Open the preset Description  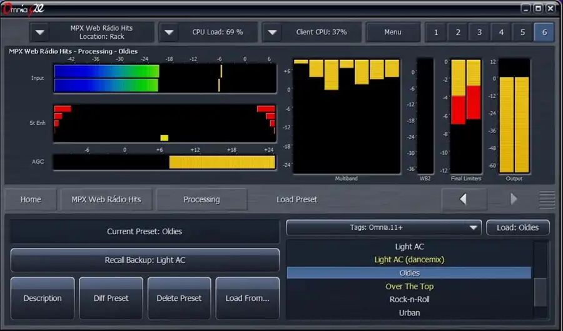tap(43, 298)
